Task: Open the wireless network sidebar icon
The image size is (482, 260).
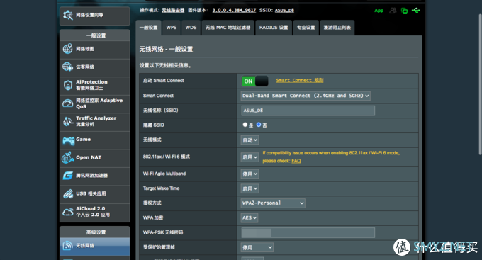Action: coord(67,246)
